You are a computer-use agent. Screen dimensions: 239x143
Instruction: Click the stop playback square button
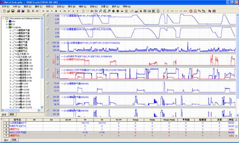56,11
